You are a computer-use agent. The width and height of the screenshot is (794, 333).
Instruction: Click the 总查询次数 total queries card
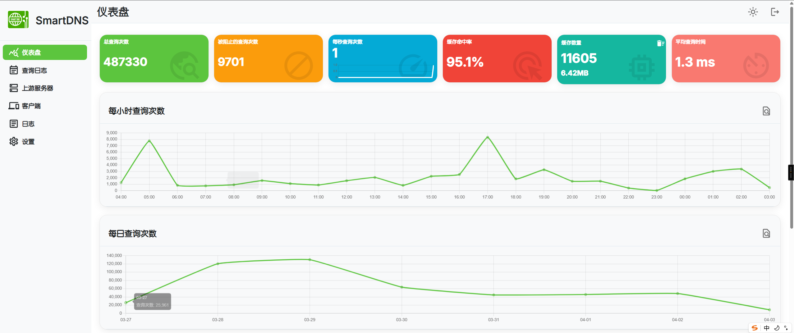(x=154, y=59)
